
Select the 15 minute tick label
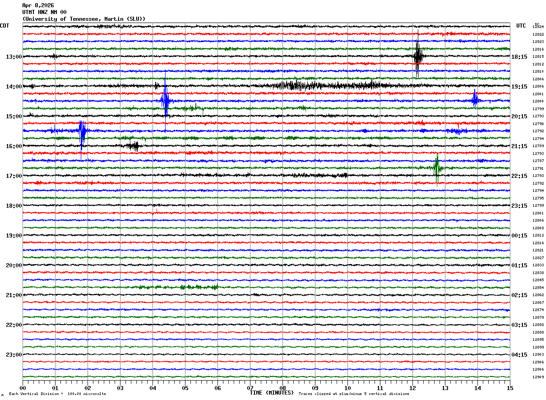[x=510, y=388]
